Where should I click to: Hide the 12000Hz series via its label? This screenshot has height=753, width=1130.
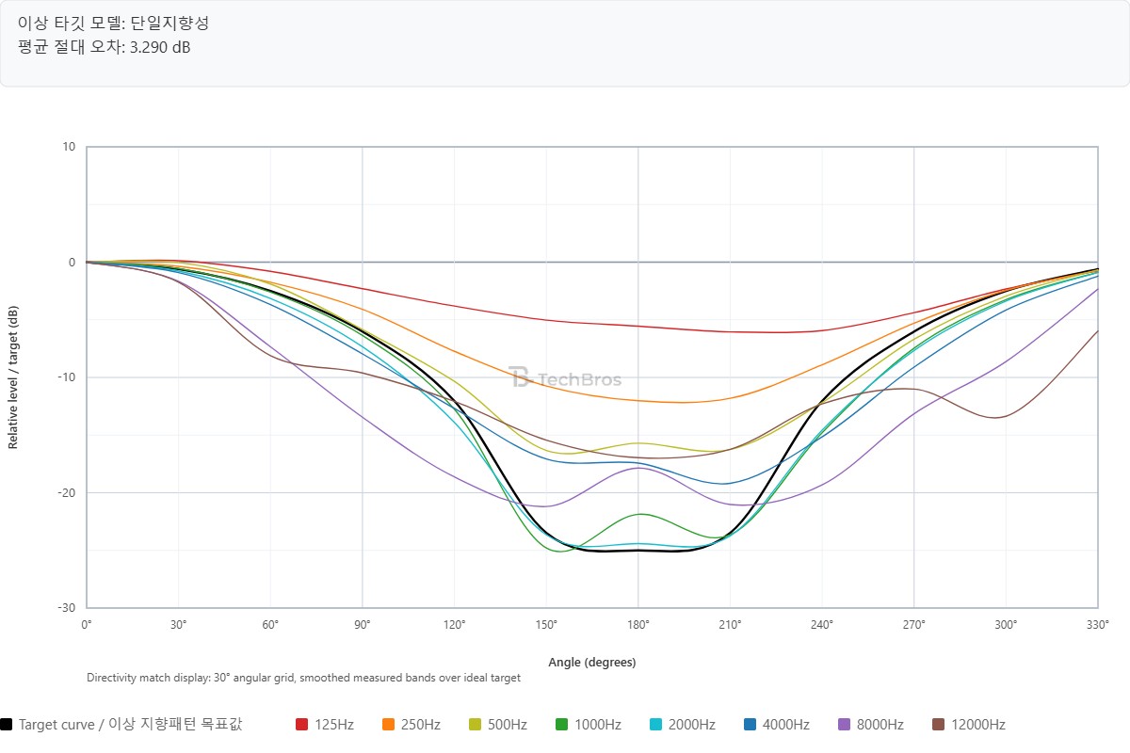[978, 725]
